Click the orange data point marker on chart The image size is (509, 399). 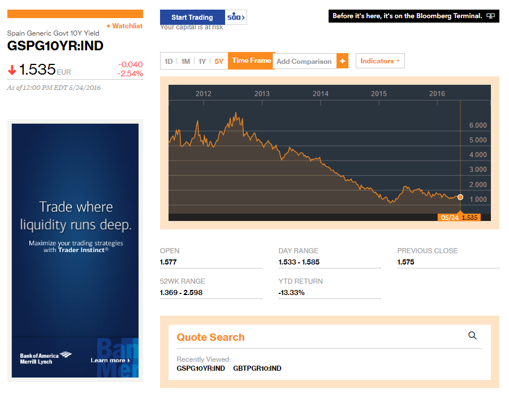[x=460, y=197]
